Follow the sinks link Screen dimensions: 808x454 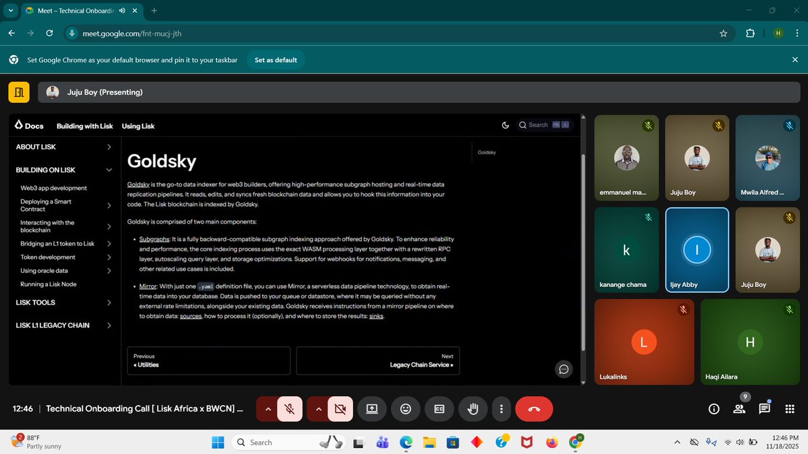[x=376, y=317]
